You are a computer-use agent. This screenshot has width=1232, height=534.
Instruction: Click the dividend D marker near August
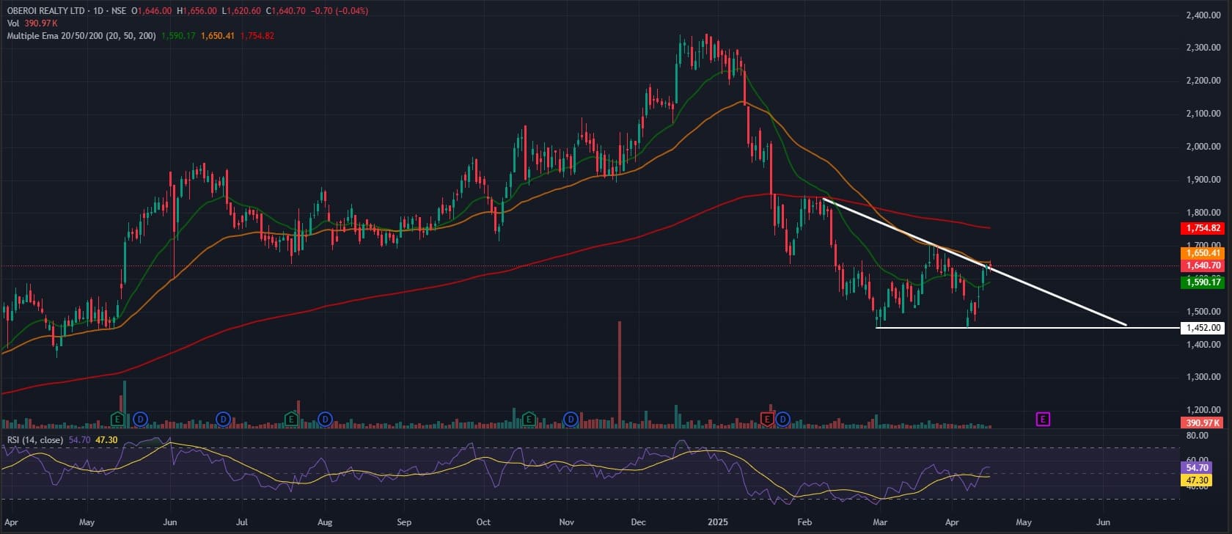coord(325,420)
